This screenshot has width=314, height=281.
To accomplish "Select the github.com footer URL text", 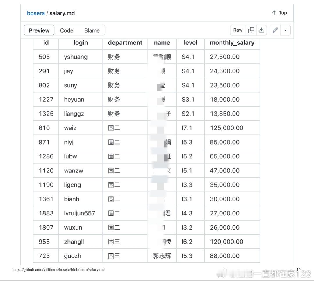I will click(x=58, y=270).
